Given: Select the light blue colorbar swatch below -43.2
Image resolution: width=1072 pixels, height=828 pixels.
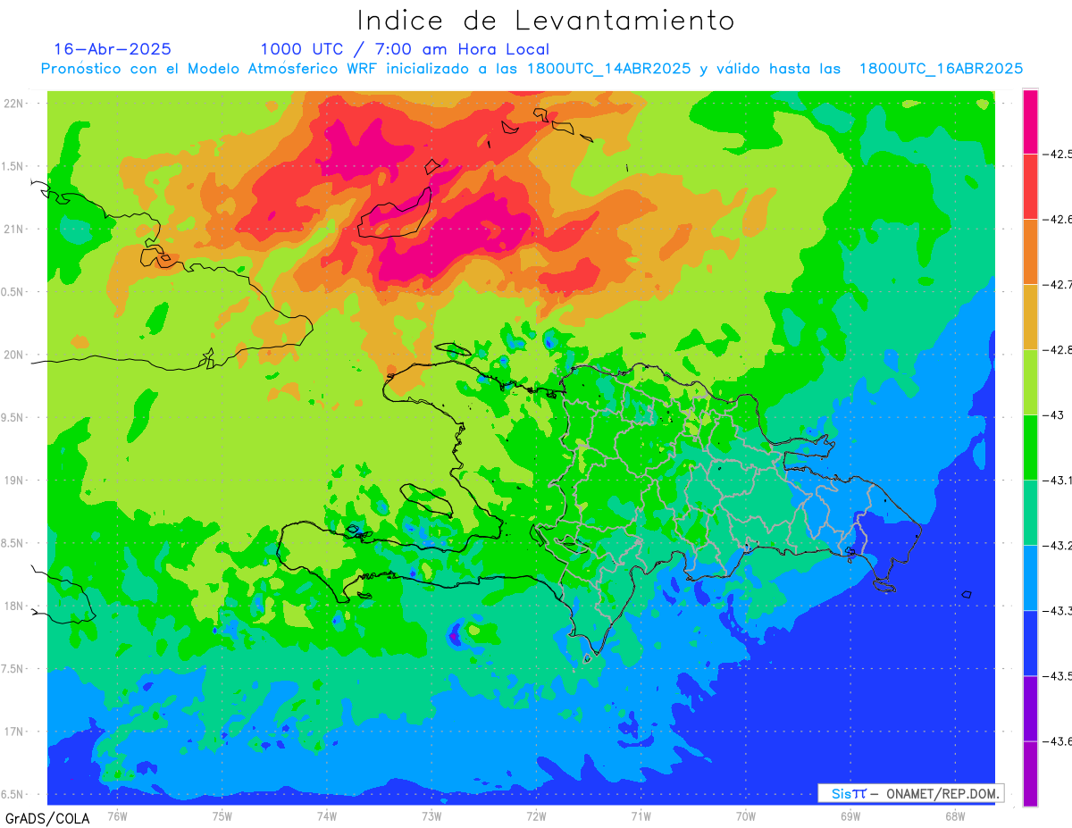Looking at the screenshot, I should [1030, 577].
